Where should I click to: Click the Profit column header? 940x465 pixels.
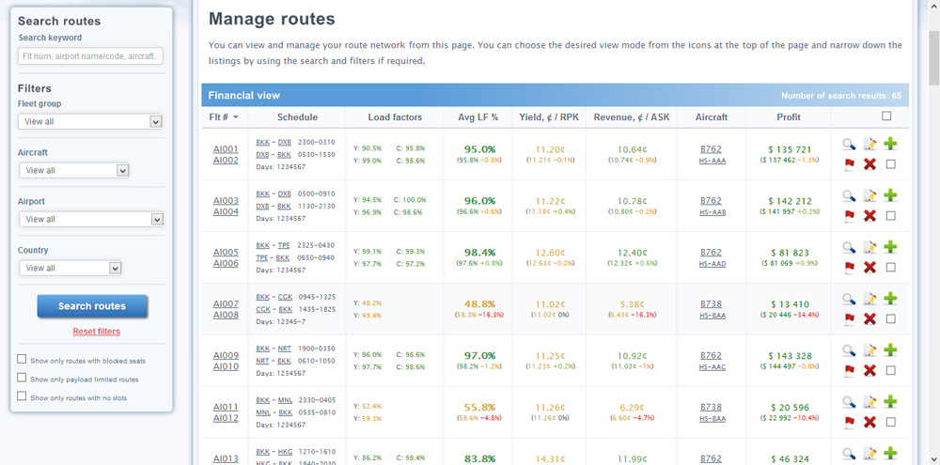[x=789, y=117]
